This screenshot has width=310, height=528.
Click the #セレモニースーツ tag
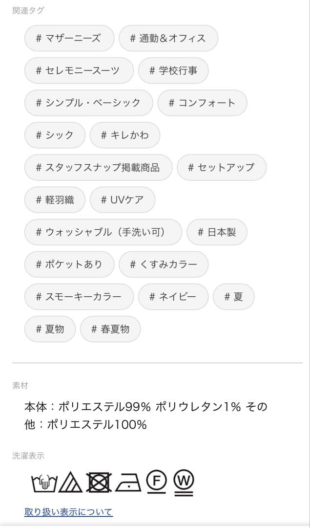pos(78,70)
